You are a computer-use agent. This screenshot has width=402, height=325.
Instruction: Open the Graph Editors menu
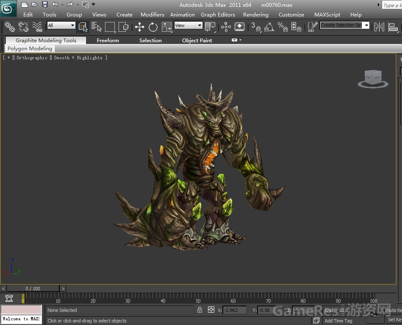point(218,14)
